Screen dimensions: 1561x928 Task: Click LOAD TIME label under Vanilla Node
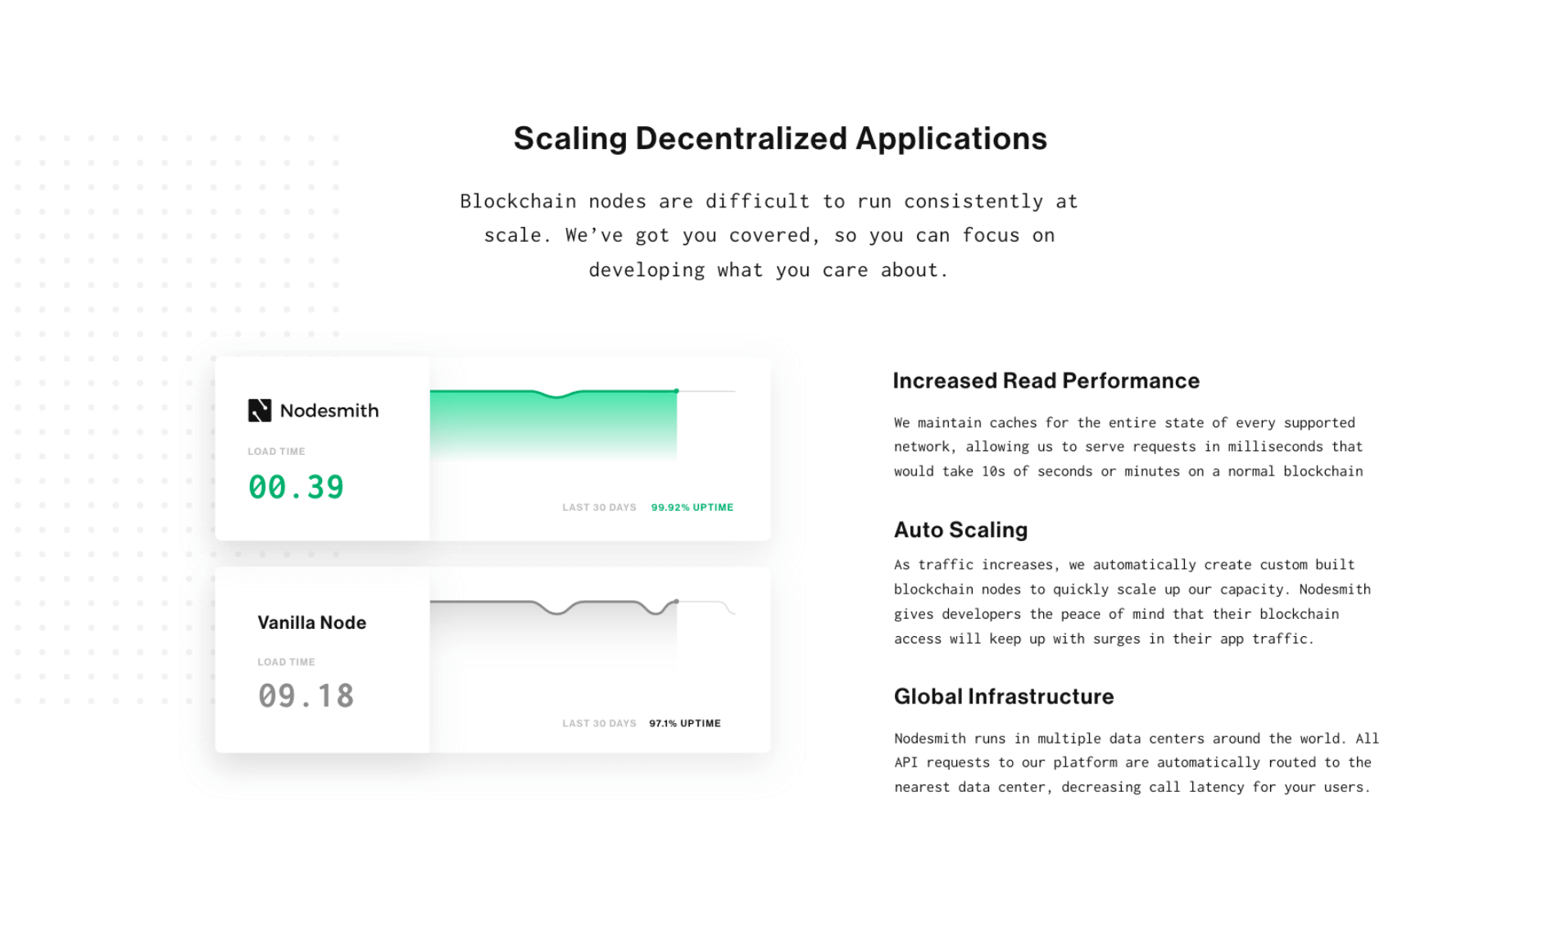286,662
